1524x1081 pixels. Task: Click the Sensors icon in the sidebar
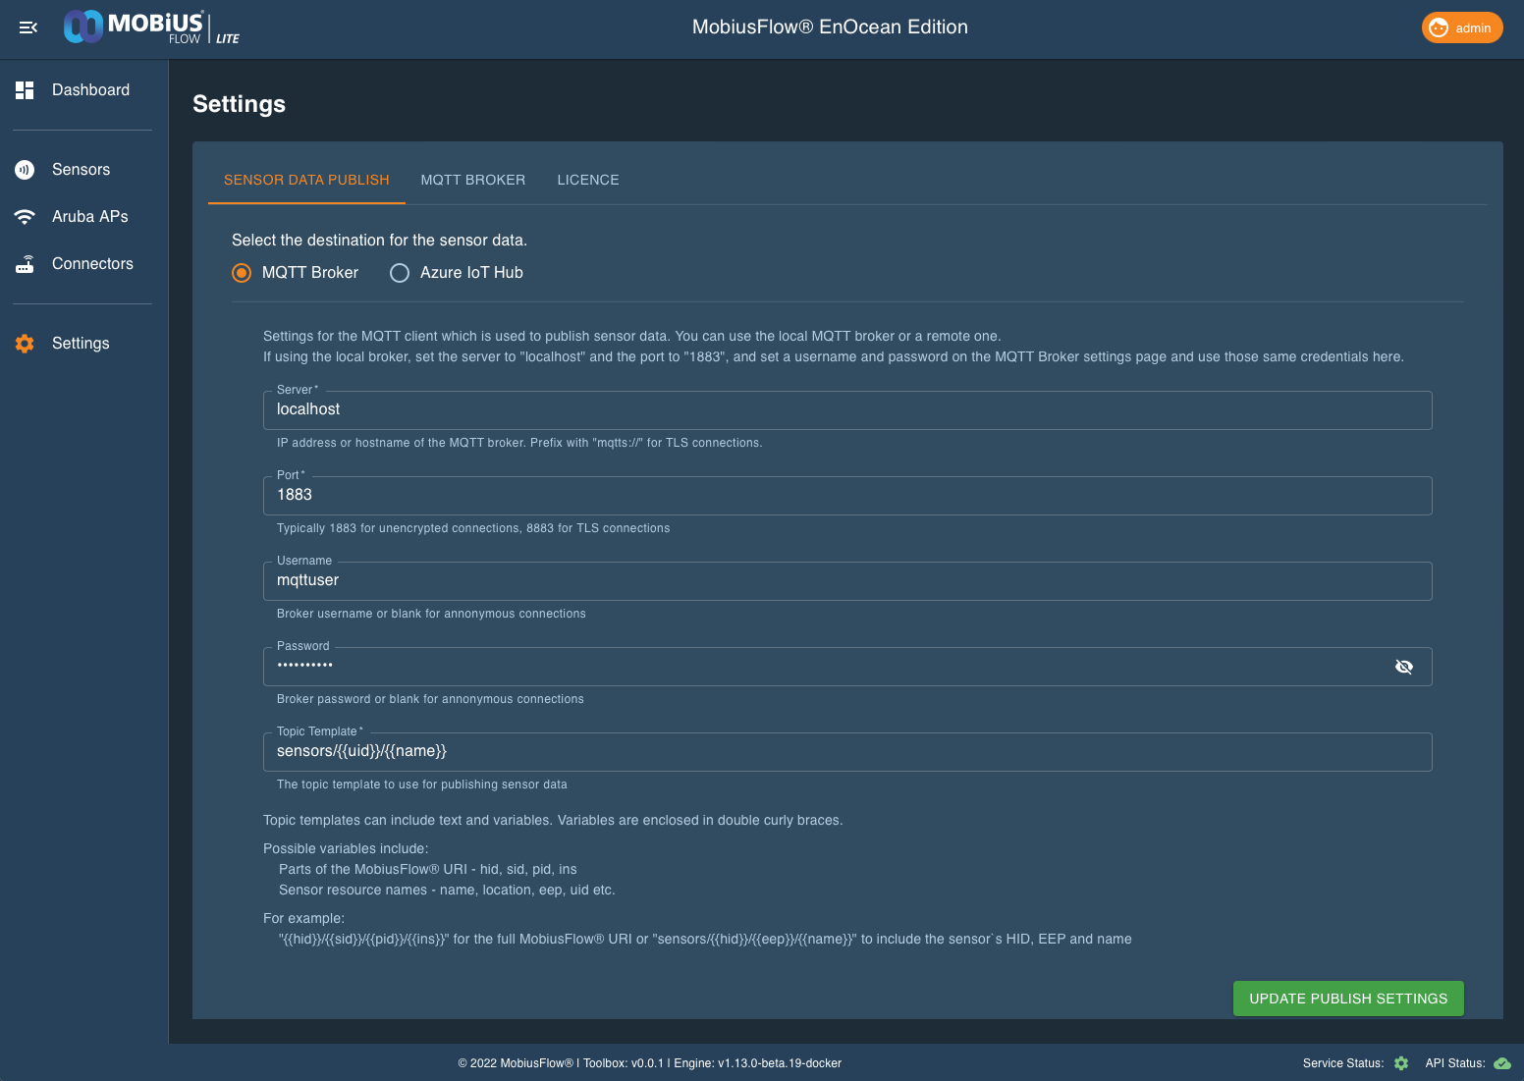[25, 170]
